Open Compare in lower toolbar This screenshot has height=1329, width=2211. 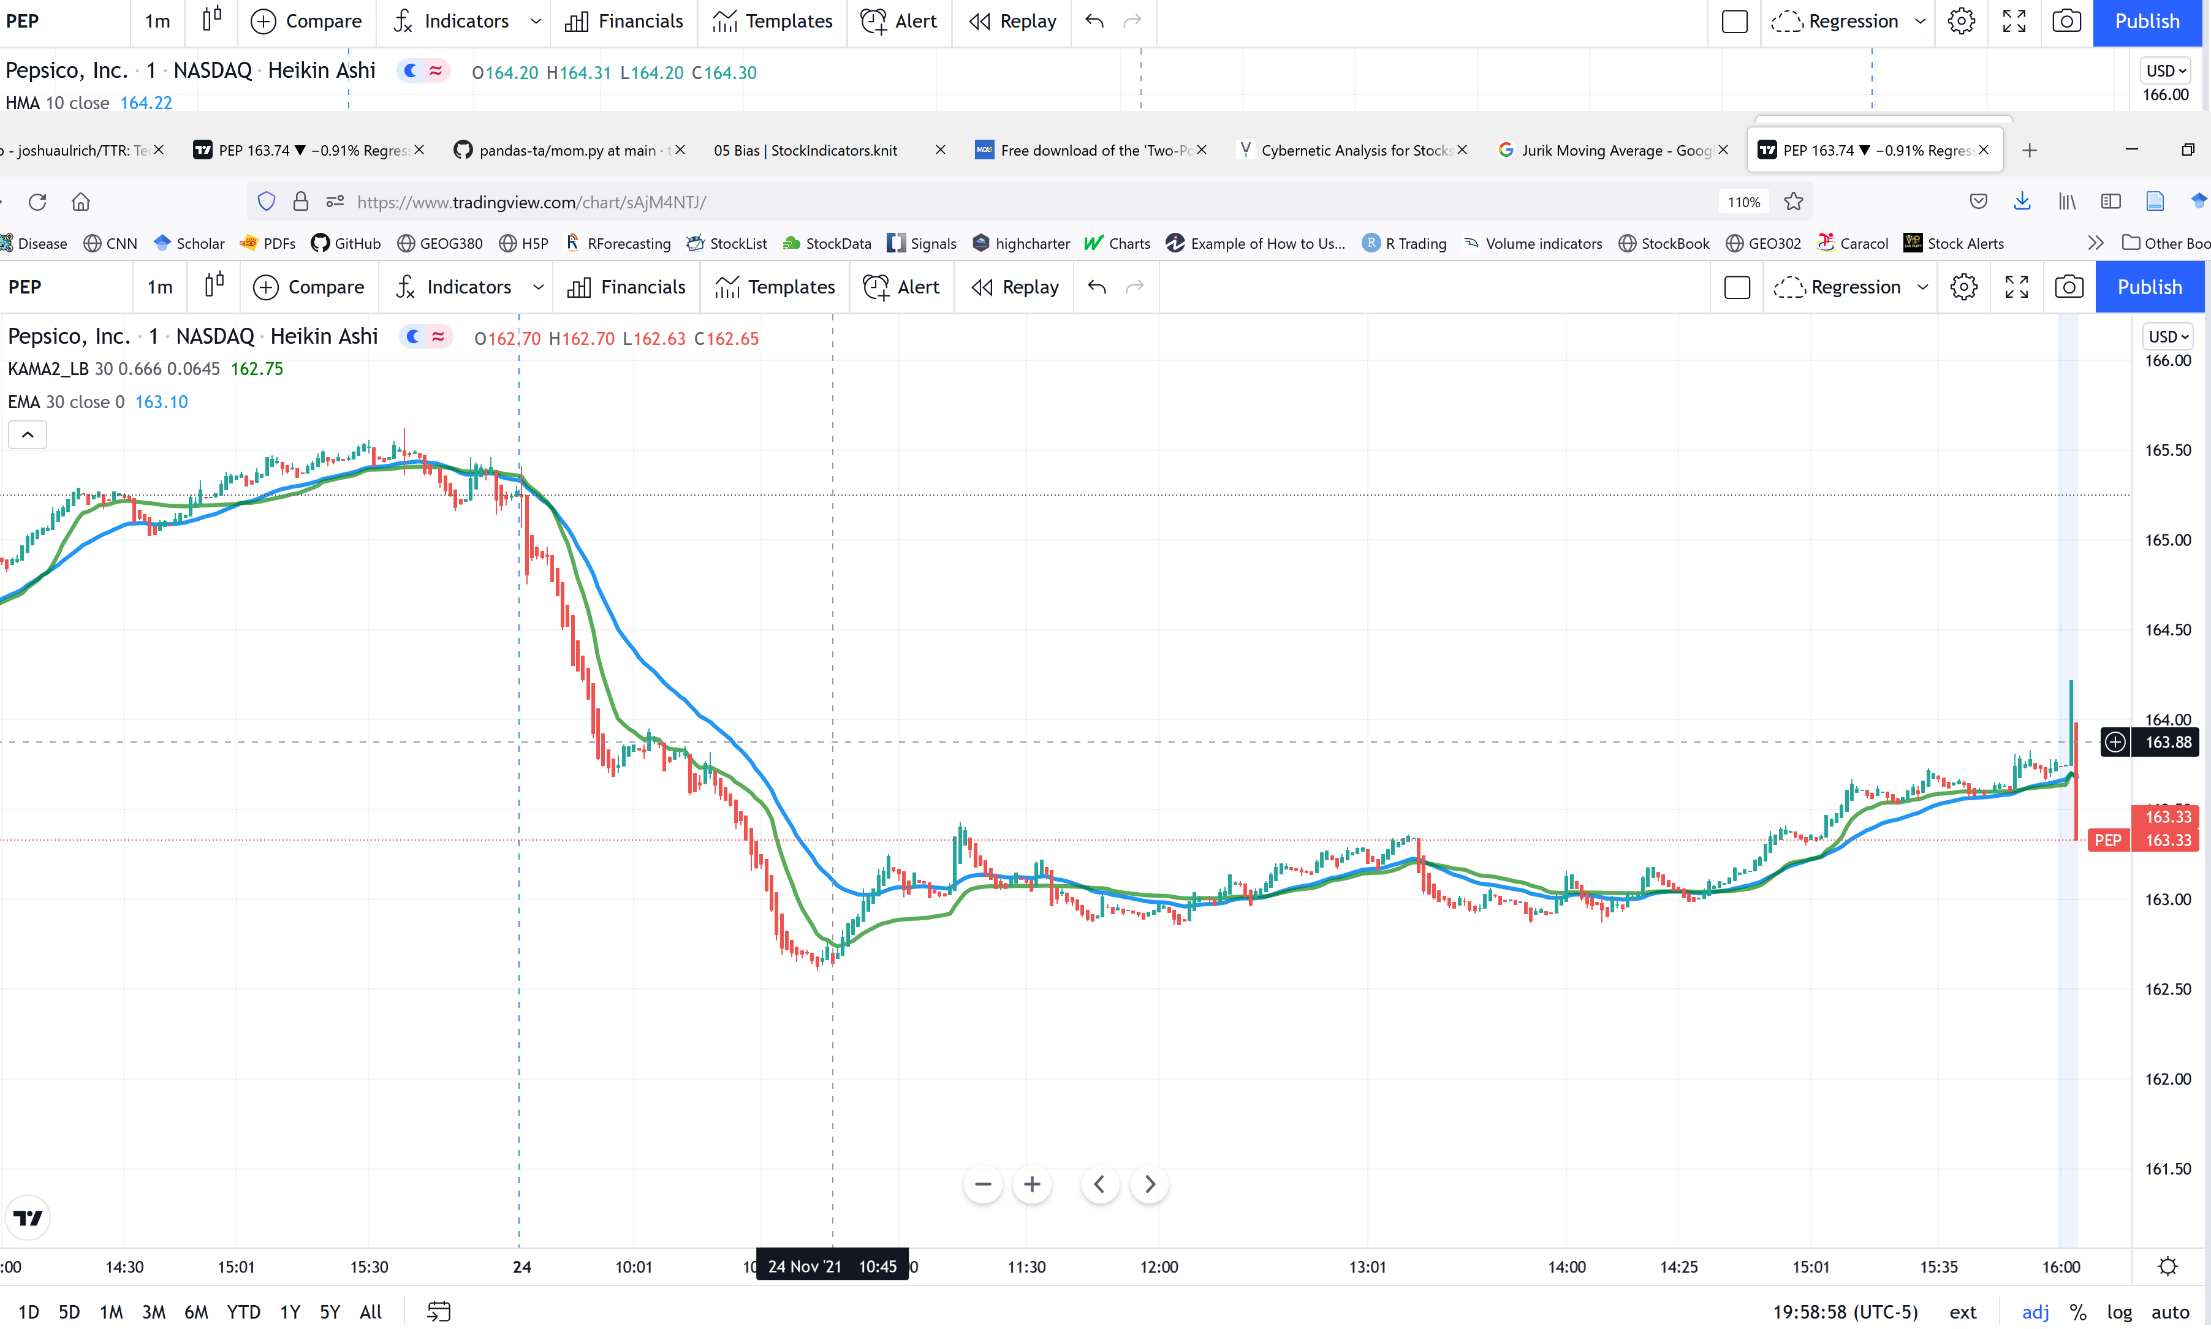tap(309, 287)
